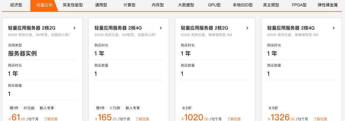Switch to the 经济型 tab
The image size is (345, 121).
pos(16,5)
